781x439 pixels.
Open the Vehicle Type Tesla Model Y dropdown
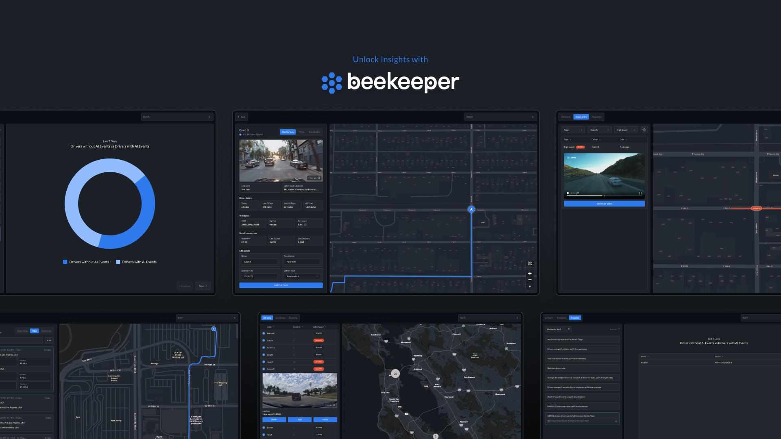click(302, 276)
